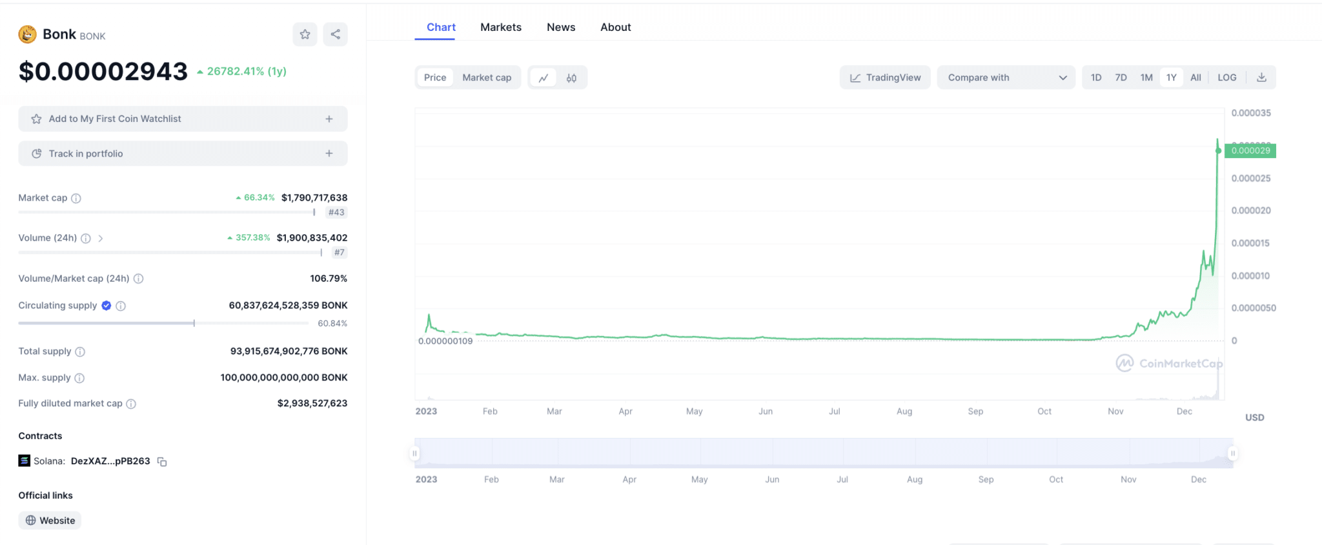Select the Price chart toggle
This screenshot has width=1322, height=545.
click(x=434, y=77)
